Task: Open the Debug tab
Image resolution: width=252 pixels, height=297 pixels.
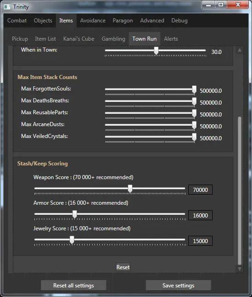Action: [180, 21]
